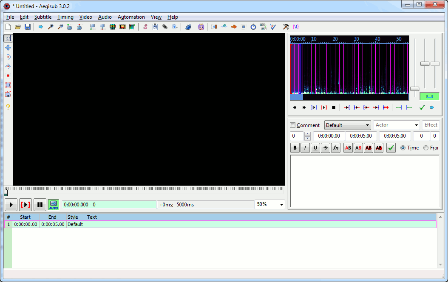448x282 pixels.
Task: Click the Save subtitles floppy icon
Action: click(x=28, y=27)
